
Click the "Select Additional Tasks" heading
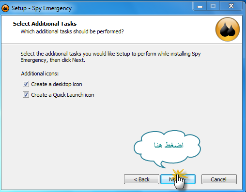tap(45, 24)
